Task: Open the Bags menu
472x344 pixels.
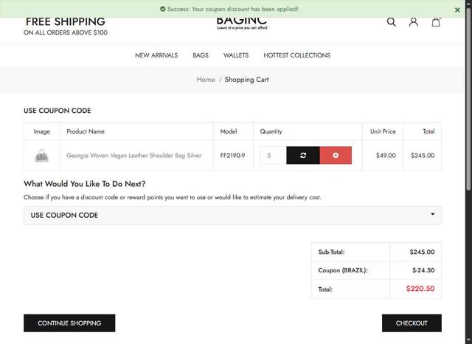Action: click(x=201, y=55)
